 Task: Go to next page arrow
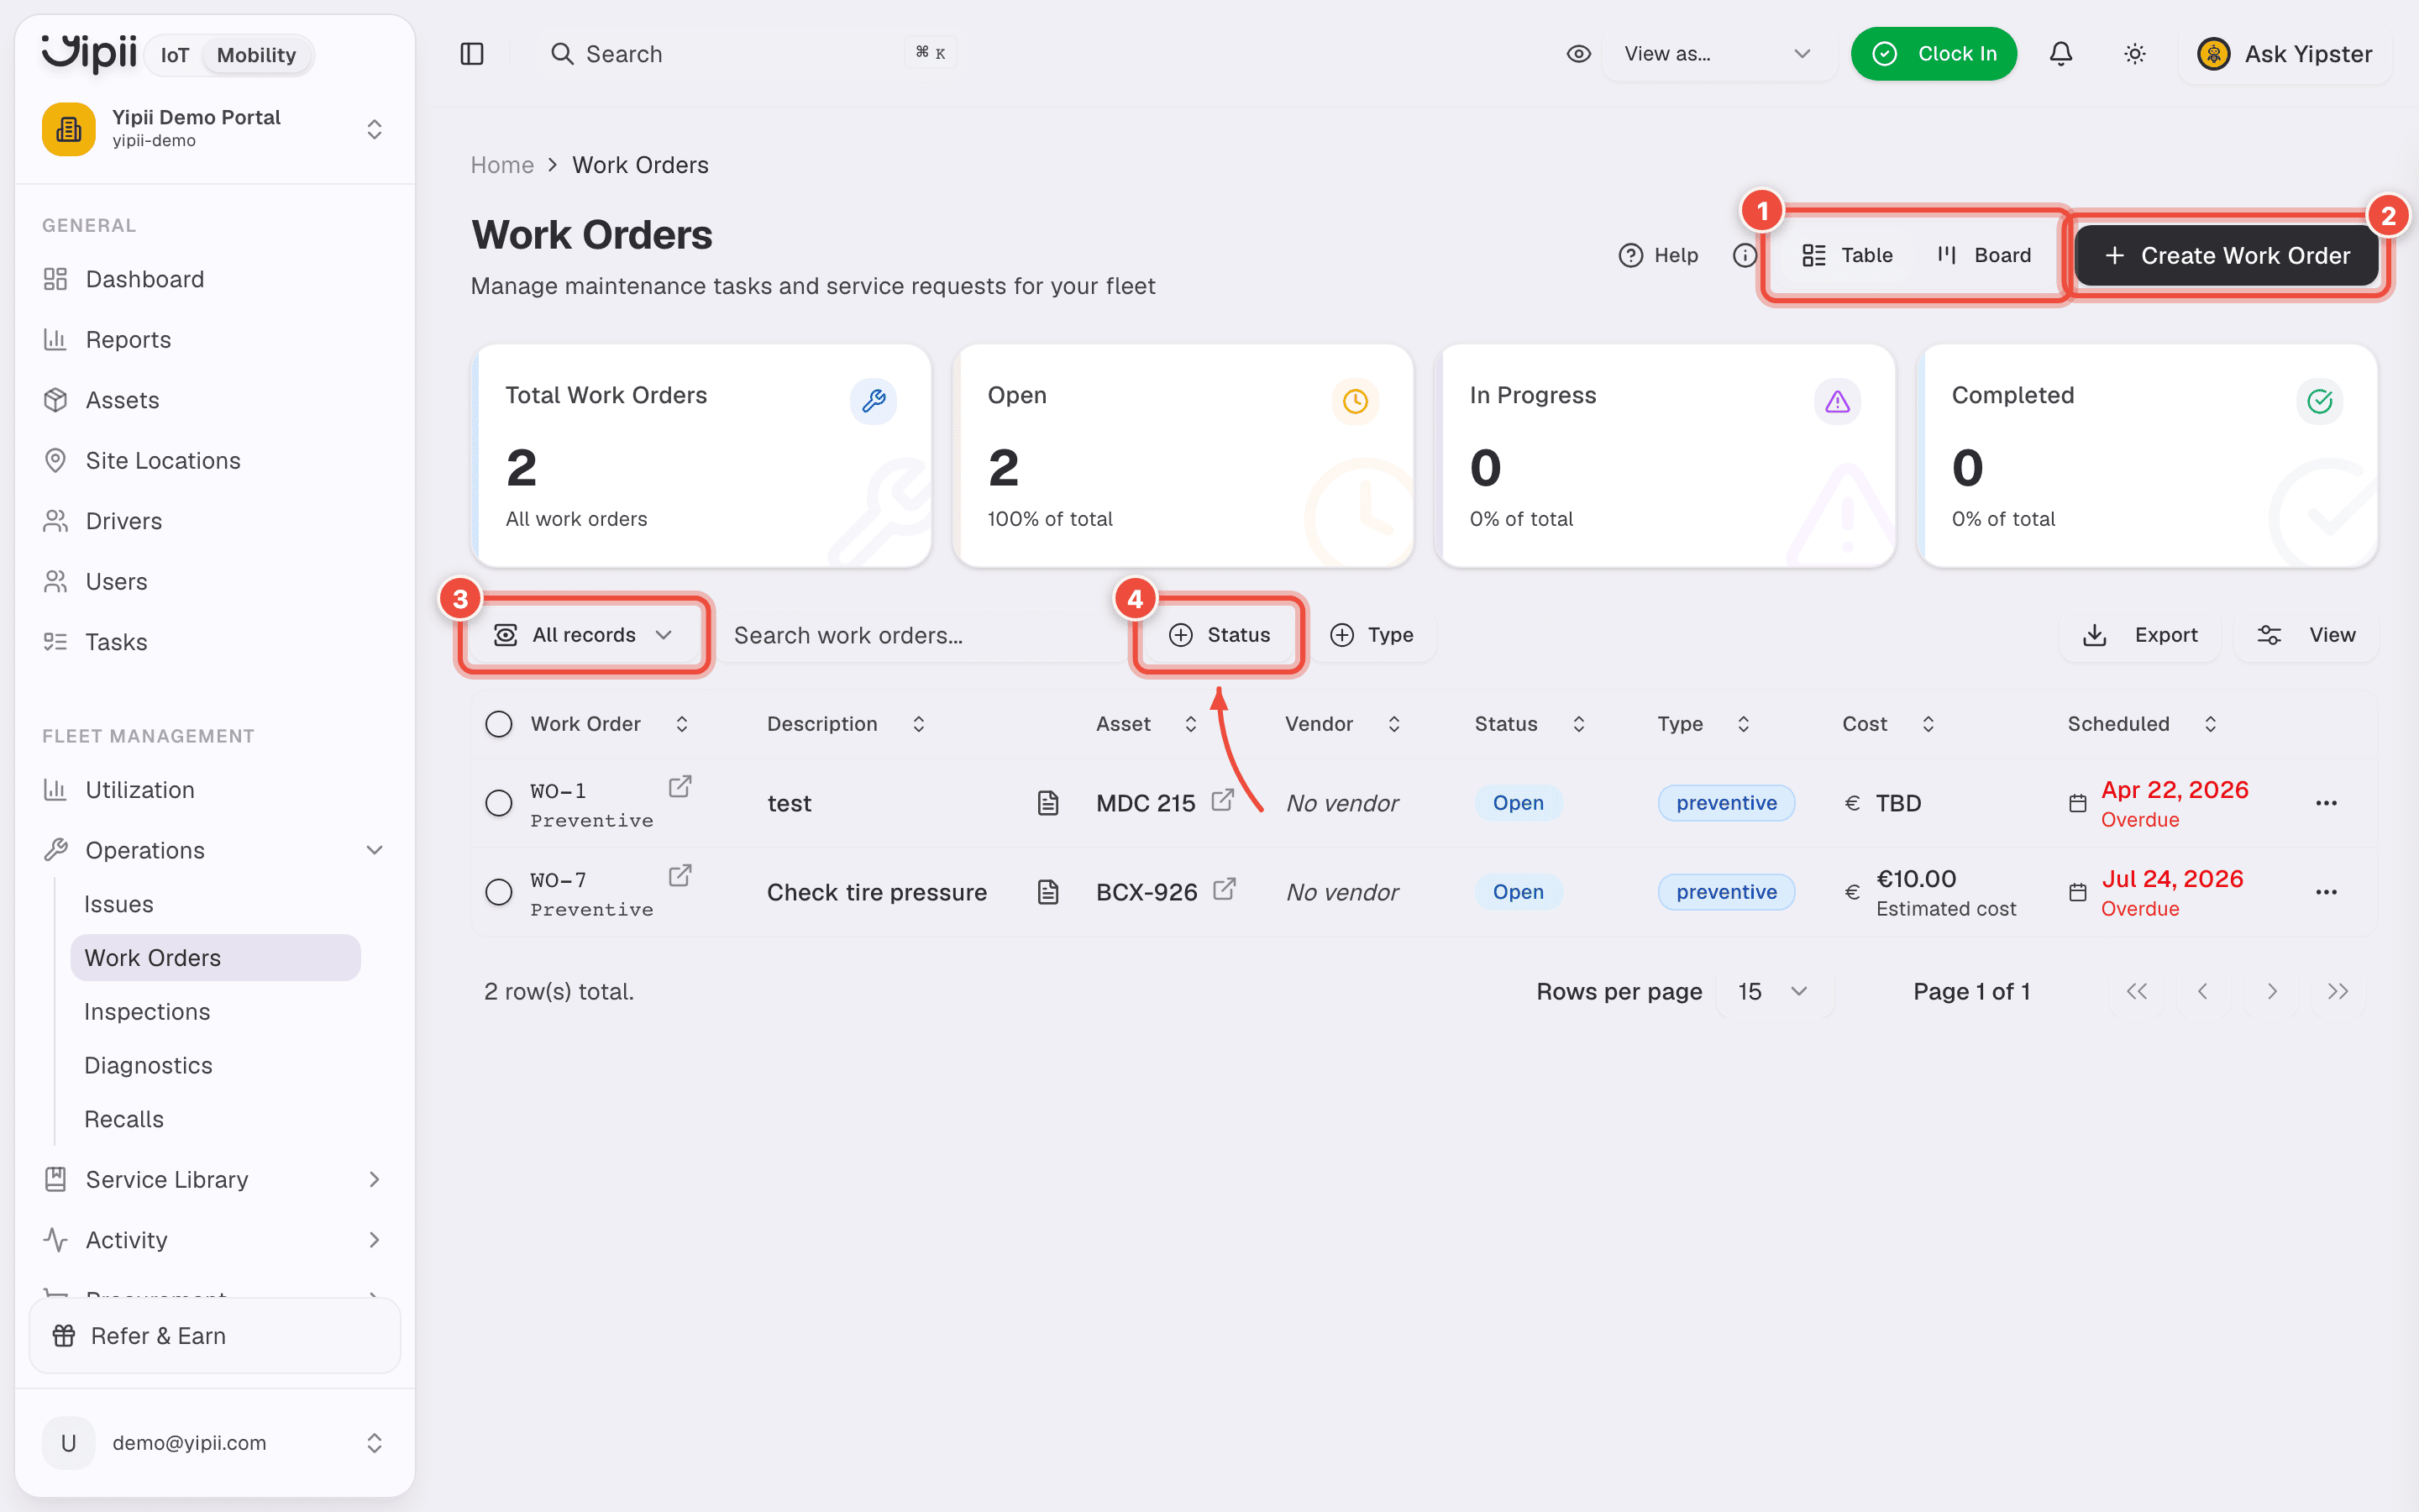(2271, 991)
